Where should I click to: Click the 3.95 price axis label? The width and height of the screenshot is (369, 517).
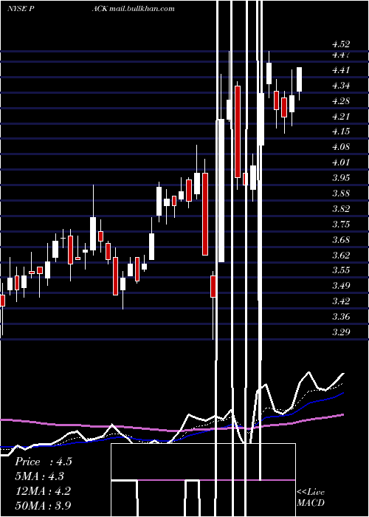pos(341,177)
